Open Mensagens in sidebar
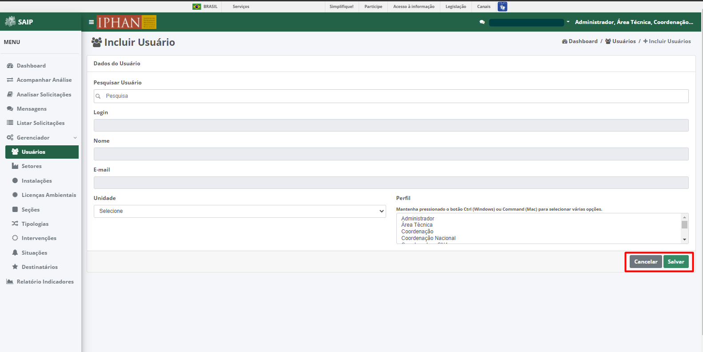The height and width of the screenshot is (352, 703). (x=32, y=109)
